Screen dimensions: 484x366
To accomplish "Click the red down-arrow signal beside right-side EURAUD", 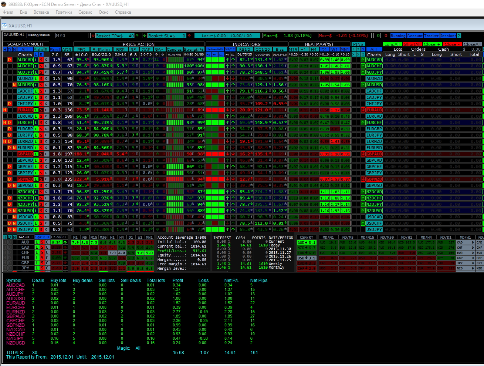I will click(363, 110).
